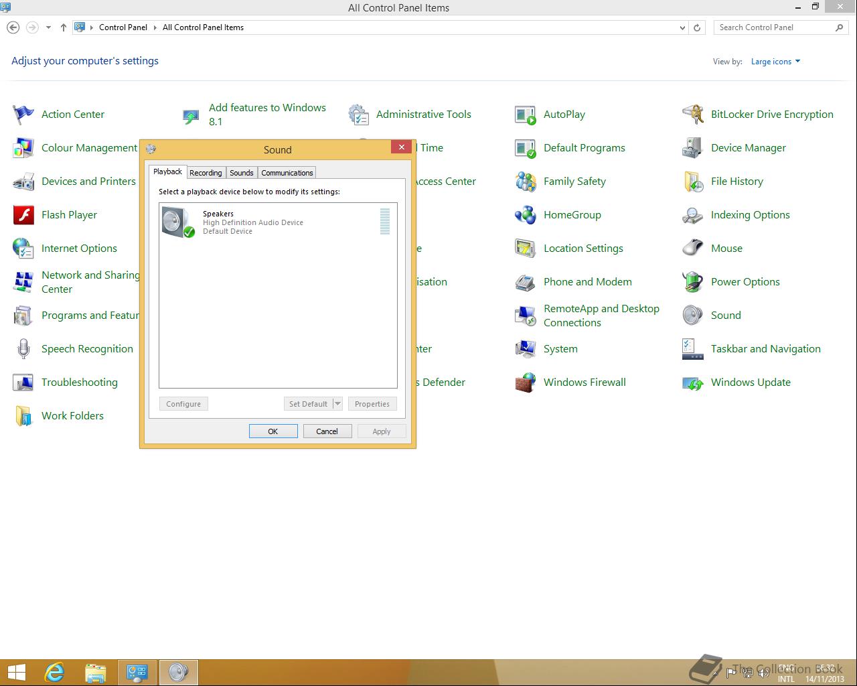Click the Set Default button
This screenshot has width=857, height=686.
coord(308,404)
